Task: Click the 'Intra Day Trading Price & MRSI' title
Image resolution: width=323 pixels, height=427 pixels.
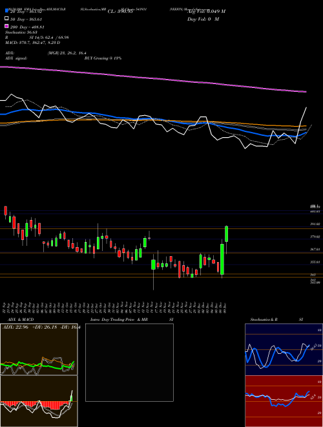Action: (132, 320)
